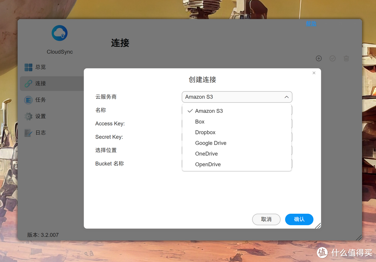Open the 设置 gear icon in sidebar

pyautogui.click(x=28, y=116)
